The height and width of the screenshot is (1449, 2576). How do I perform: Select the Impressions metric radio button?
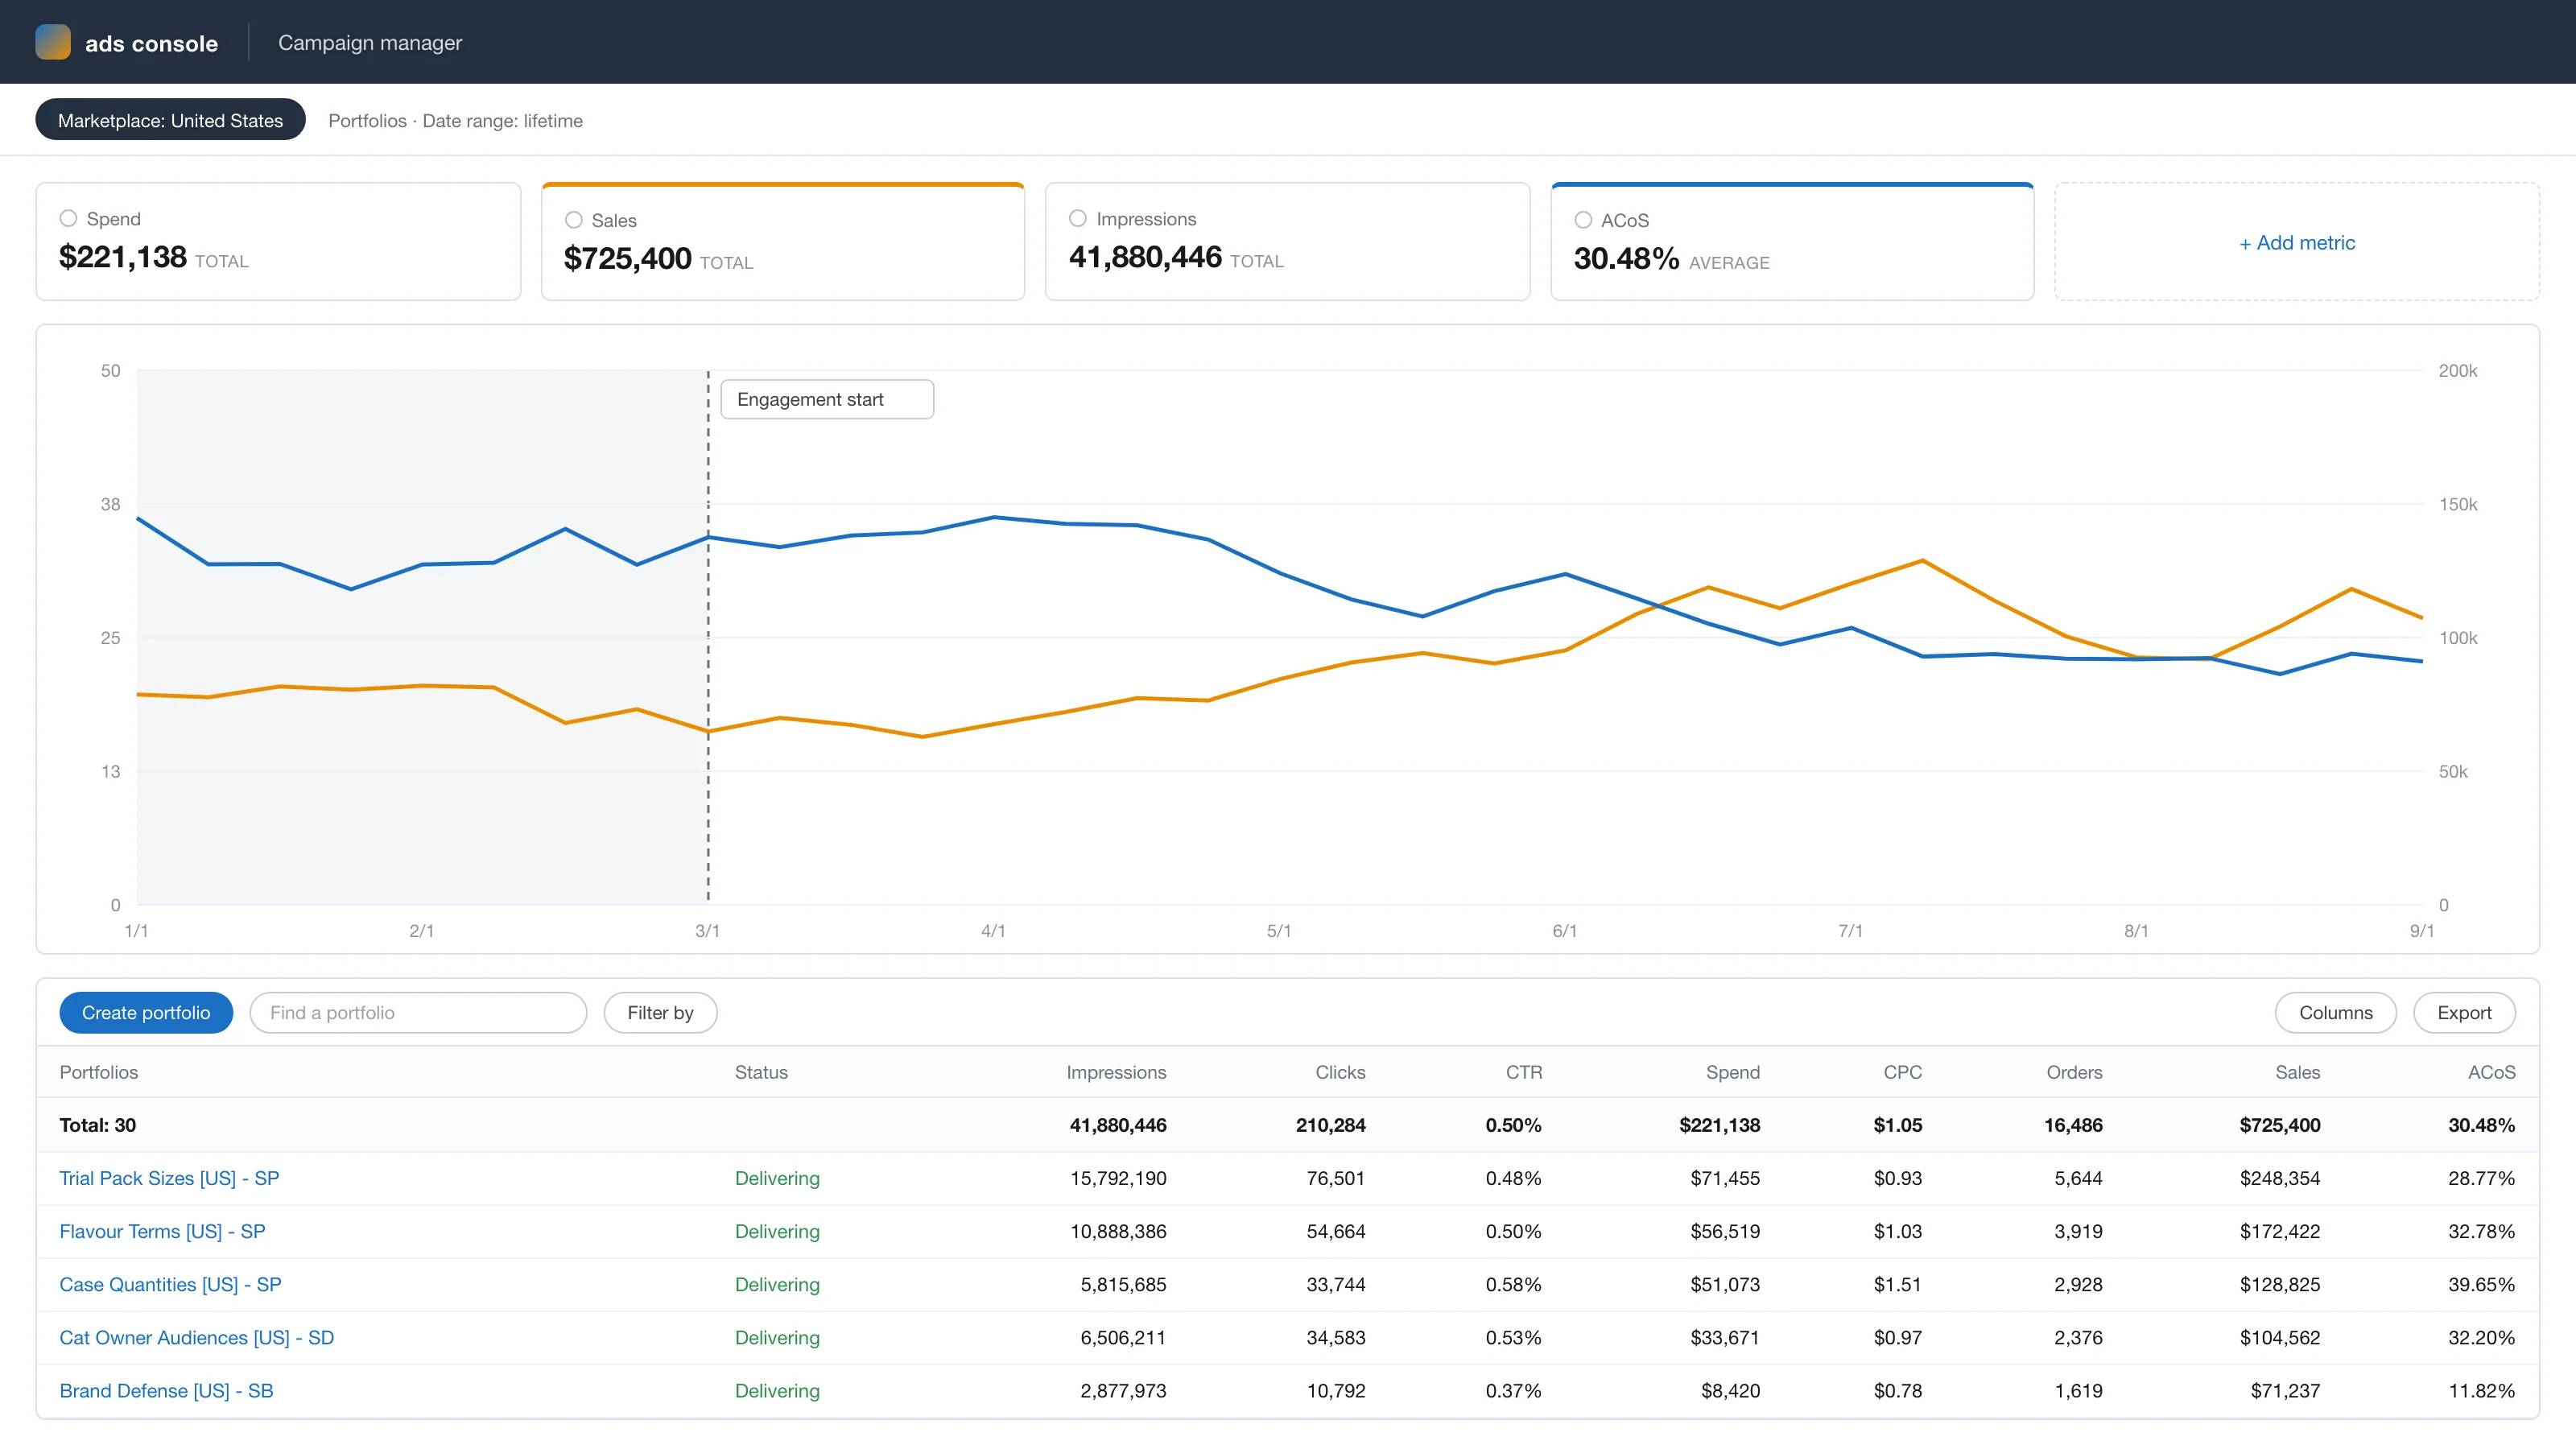(x=1078, y=218)
